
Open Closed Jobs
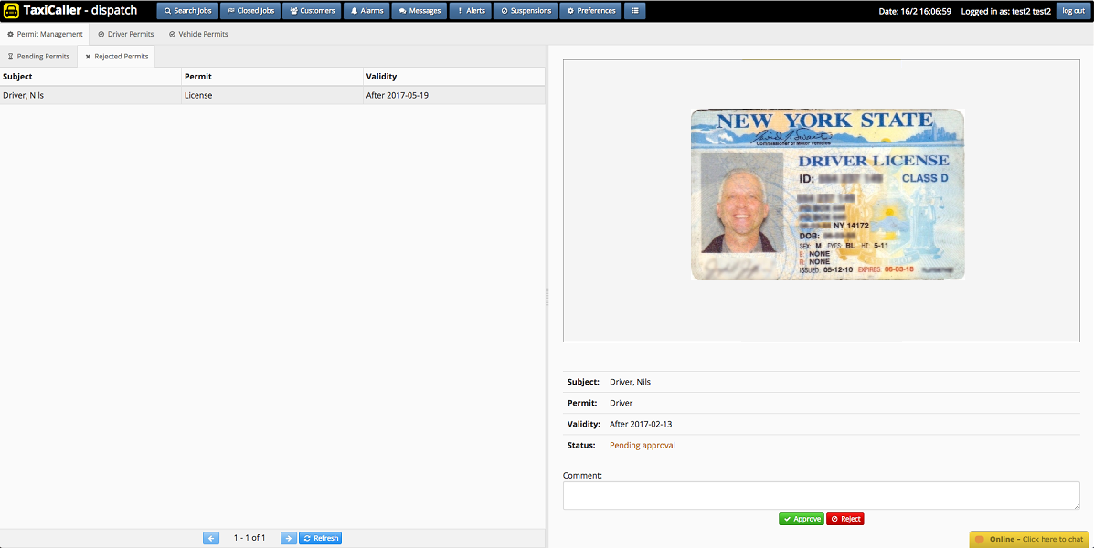[250, 11]
